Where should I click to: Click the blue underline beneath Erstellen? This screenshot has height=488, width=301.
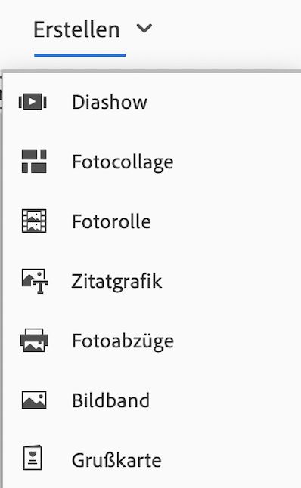[x=79, y=55]
